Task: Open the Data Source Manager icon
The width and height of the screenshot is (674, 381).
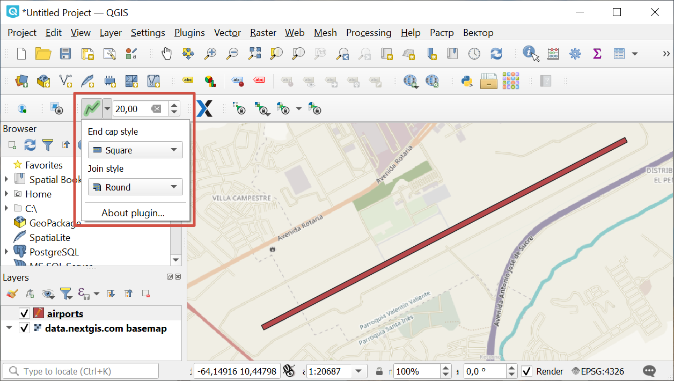Action: (x=21, y=81)
